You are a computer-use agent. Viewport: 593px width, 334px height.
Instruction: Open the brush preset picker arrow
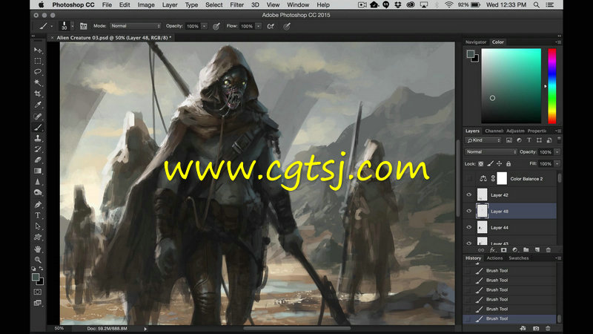click(x=72, y=26)
